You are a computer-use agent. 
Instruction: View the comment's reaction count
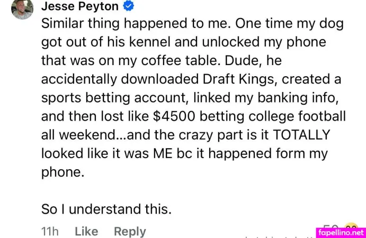(x=333, y=227)
